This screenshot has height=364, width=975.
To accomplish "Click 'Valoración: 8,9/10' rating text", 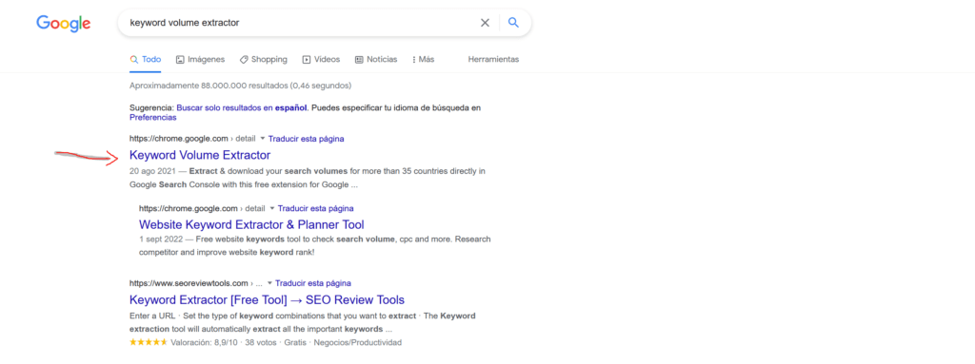I will tap(205, 342).
